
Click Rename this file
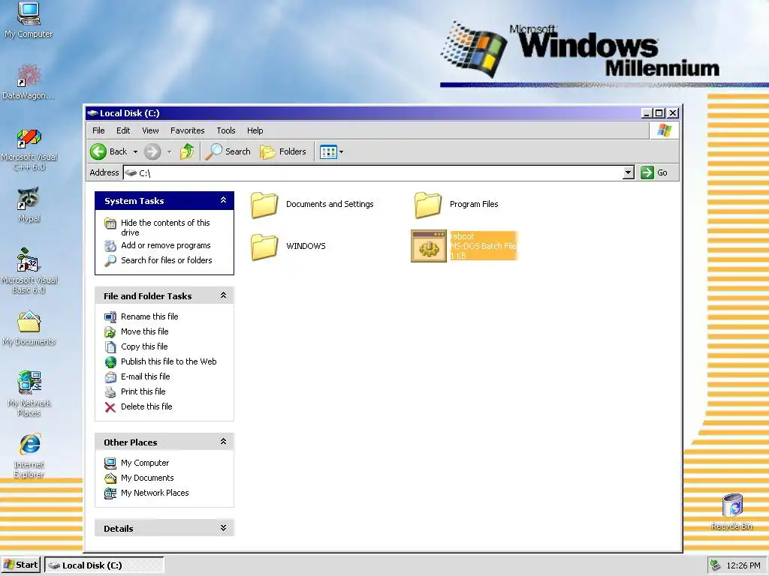[149, 316]
